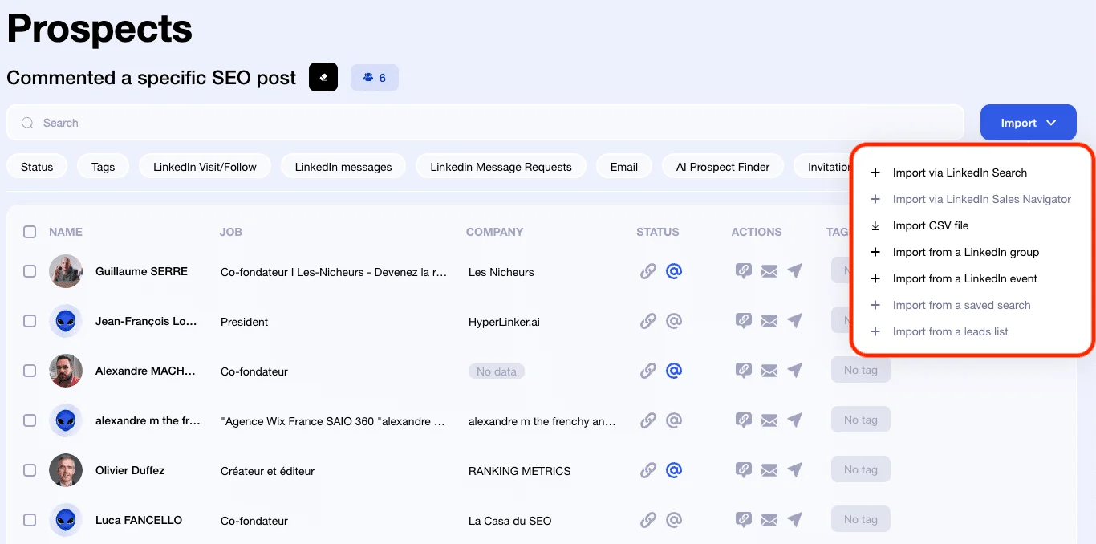Click the blue @ icon for Olivier Duffez
This screenshot has height=544, width=1096.
pyautogui.click(x=674, y=470)
